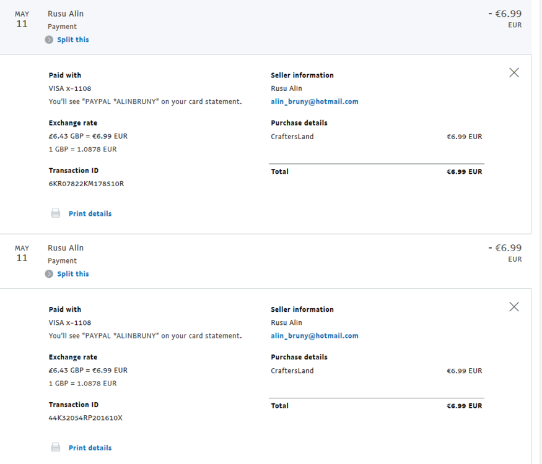The height and width of the screenshot is (464, 542).
Task: Click the -€6.99 amount on first payment header
Action: [x=504, y=14]
